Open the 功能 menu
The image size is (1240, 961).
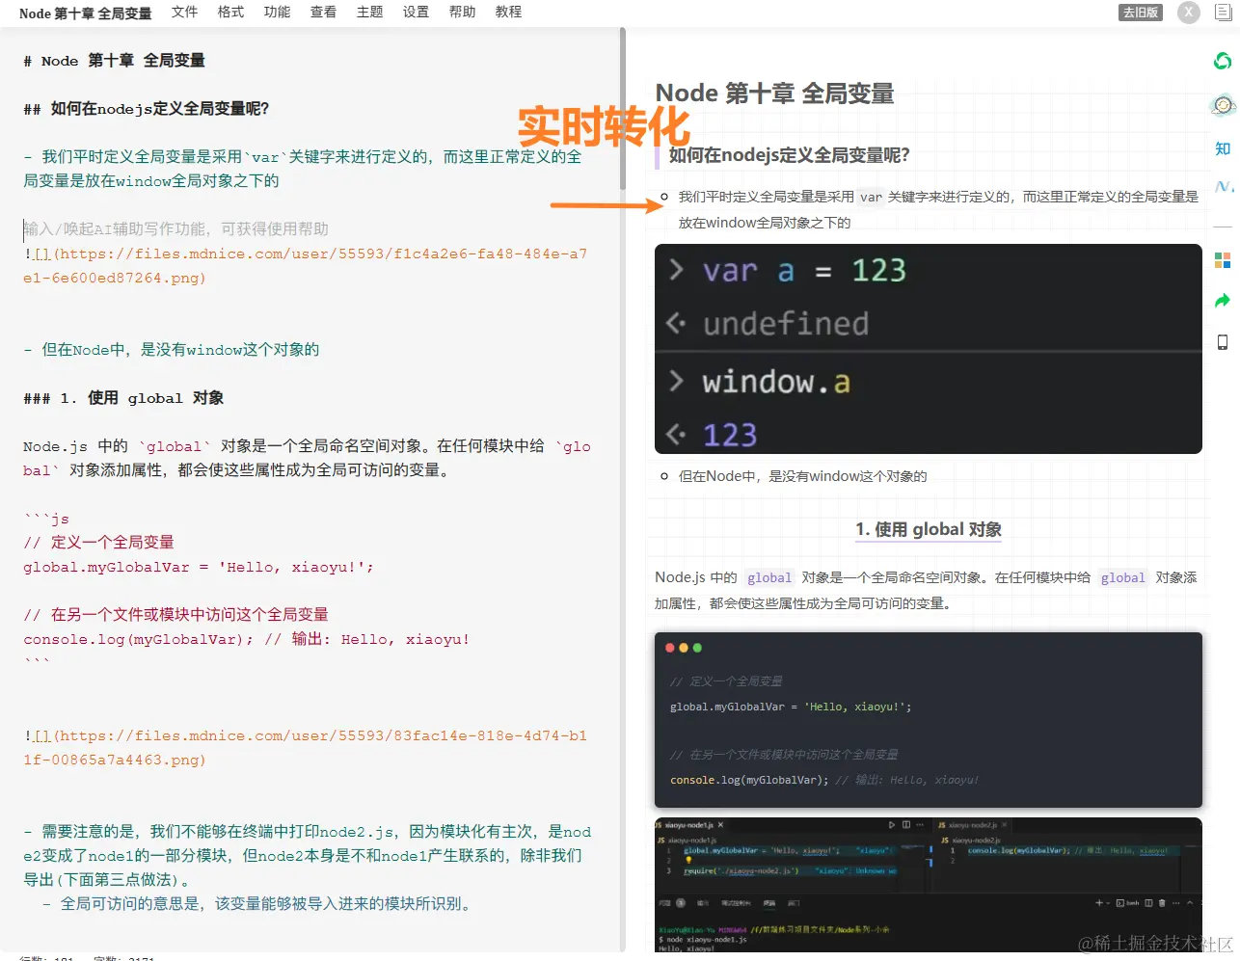pos(277,12)
